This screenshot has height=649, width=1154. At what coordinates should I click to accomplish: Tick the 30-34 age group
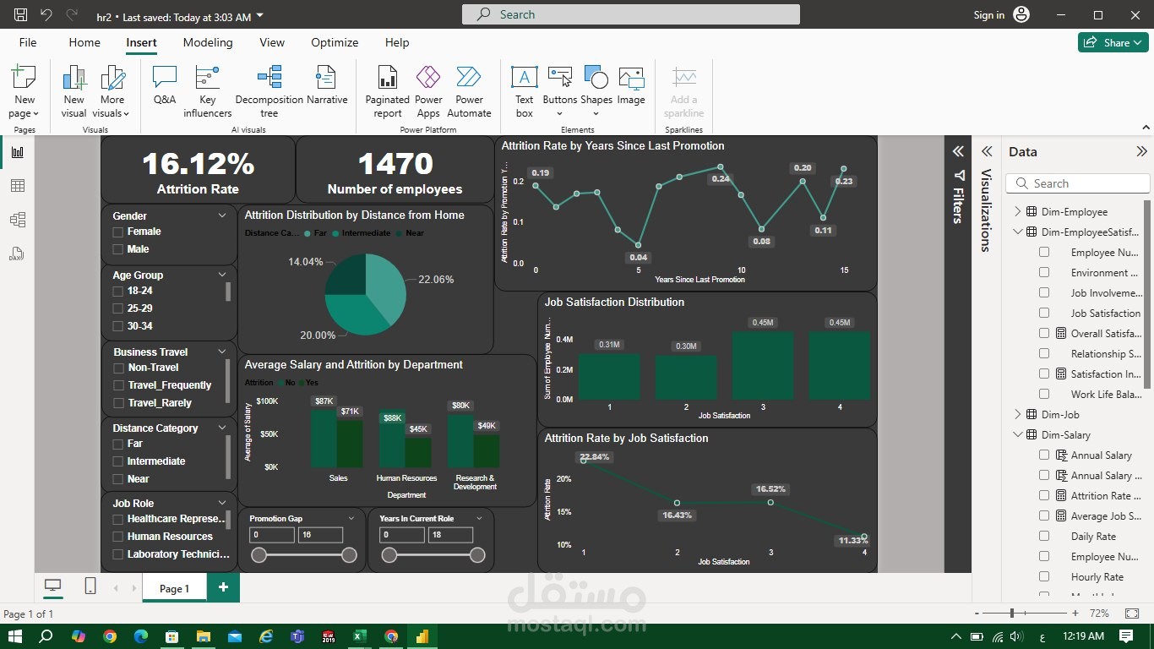pyautogui.click(x=118, y=326)
